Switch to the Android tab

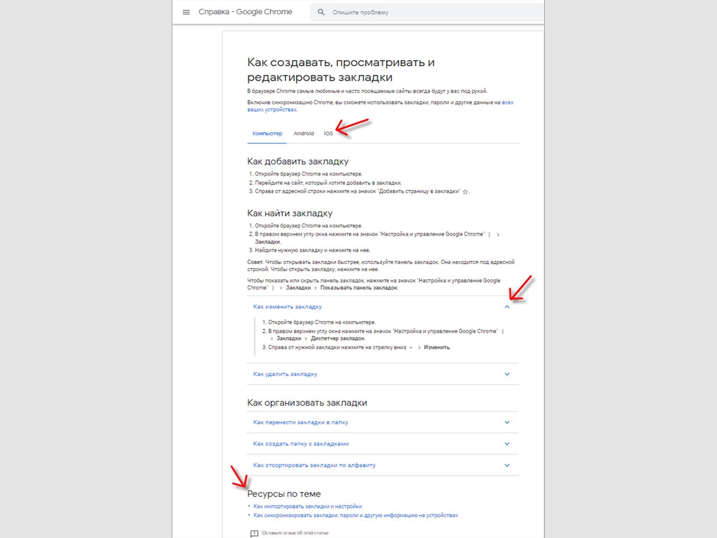pos(304,133)
